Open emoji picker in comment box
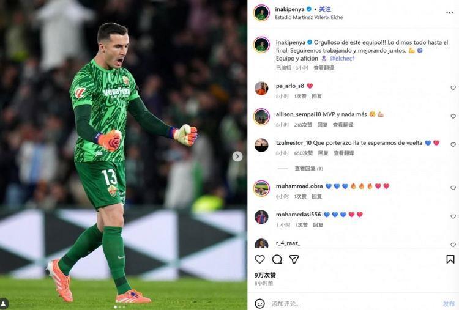The image size is (459, 310). (x=259, y=303)
